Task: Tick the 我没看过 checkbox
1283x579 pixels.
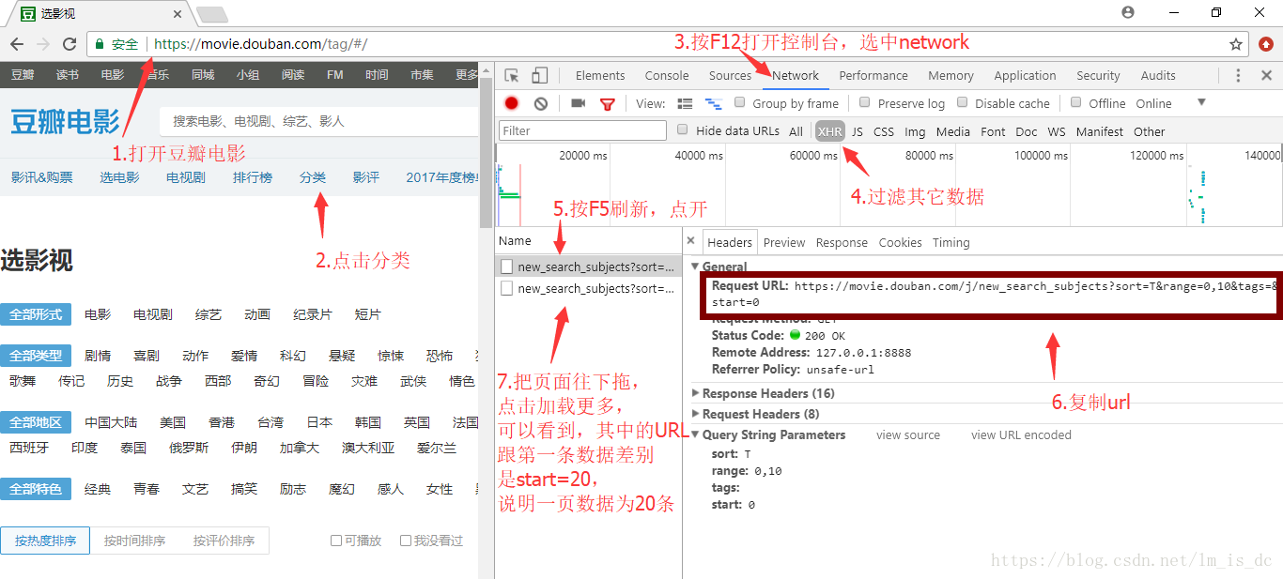Action: [x=406, y=541]
